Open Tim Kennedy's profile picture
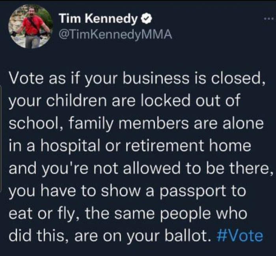The width and height of the screenshot is (276, 256). pyautogui.click(x=30, y=26)
